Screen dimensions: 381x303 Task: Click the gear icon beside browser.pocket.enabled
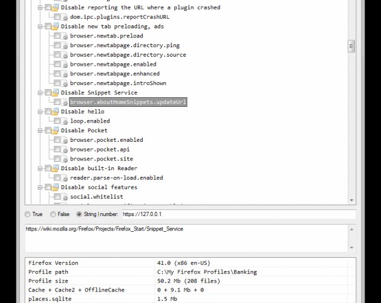(65, 140)
